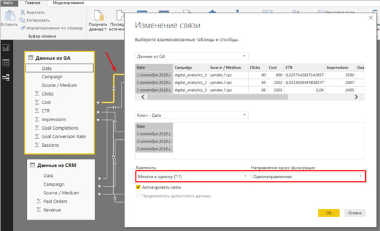Open Направление кросс-фильтрации dropdown
This screenshot has width=380, height=231.
(x=308, y=176)
